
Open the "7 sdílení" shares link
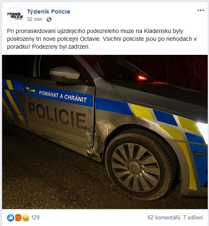tap(193, 217)
